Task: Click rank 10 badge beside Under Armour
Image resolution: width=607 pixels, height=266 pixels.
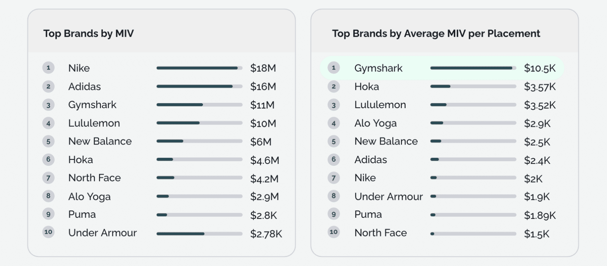Action: point(48,232)
